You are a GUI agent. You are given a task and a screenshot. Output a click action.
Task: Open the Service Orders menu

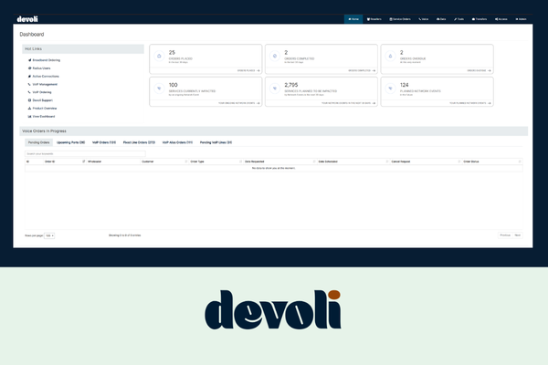pos(400,19)
